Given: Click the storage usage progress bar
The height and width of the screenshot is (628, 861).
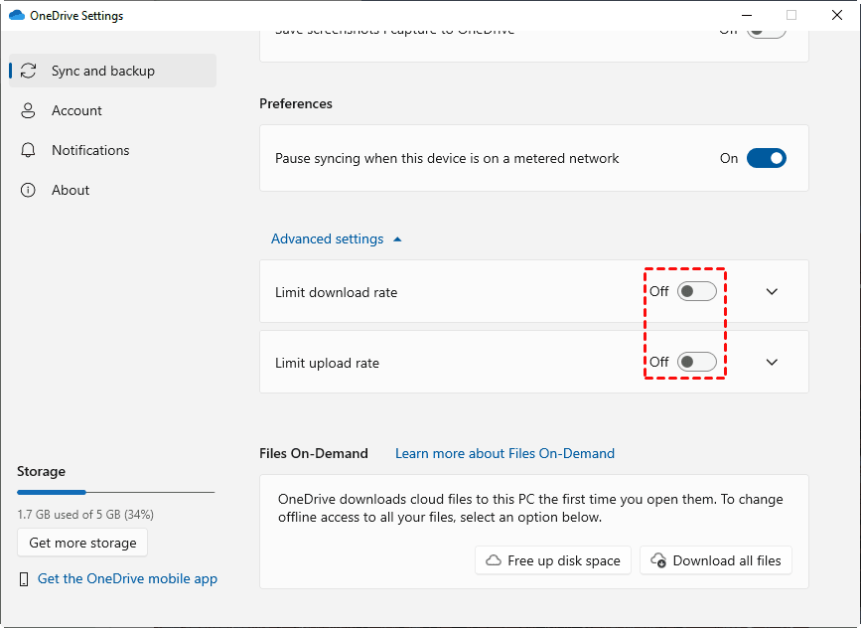Looking at the screenshot, I should [x=115, y=492].
